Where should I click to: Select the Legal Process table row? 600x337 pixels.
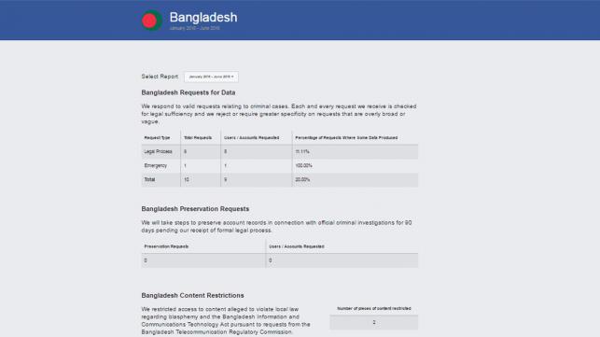[280, 151]
